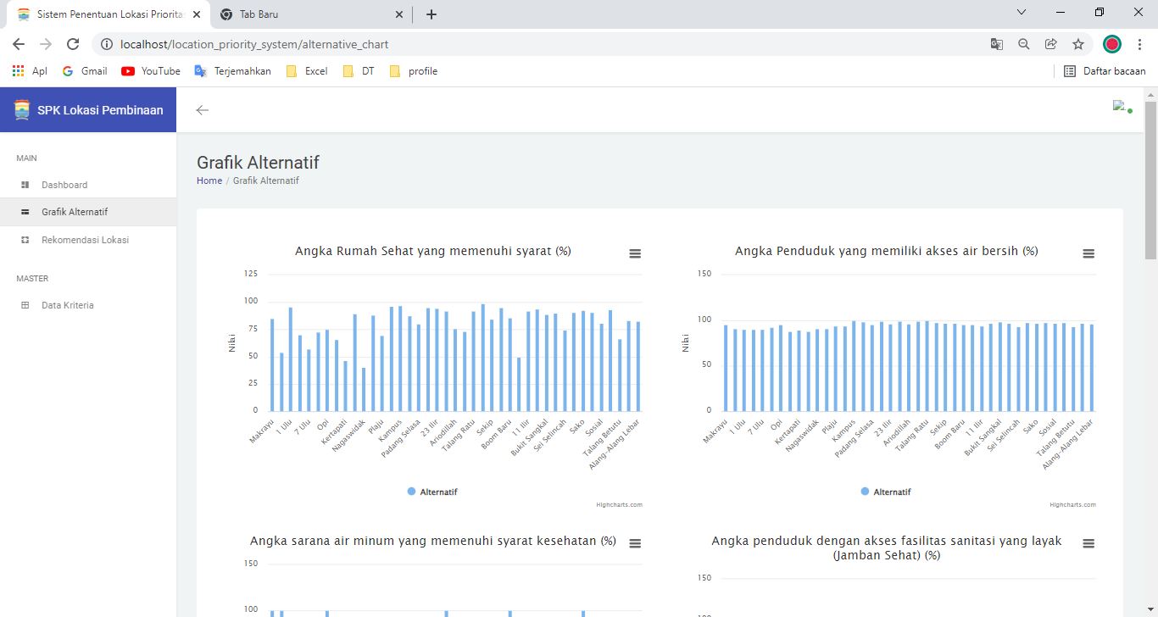Click the translate page icon in the address bar

(x=997, y=44)
